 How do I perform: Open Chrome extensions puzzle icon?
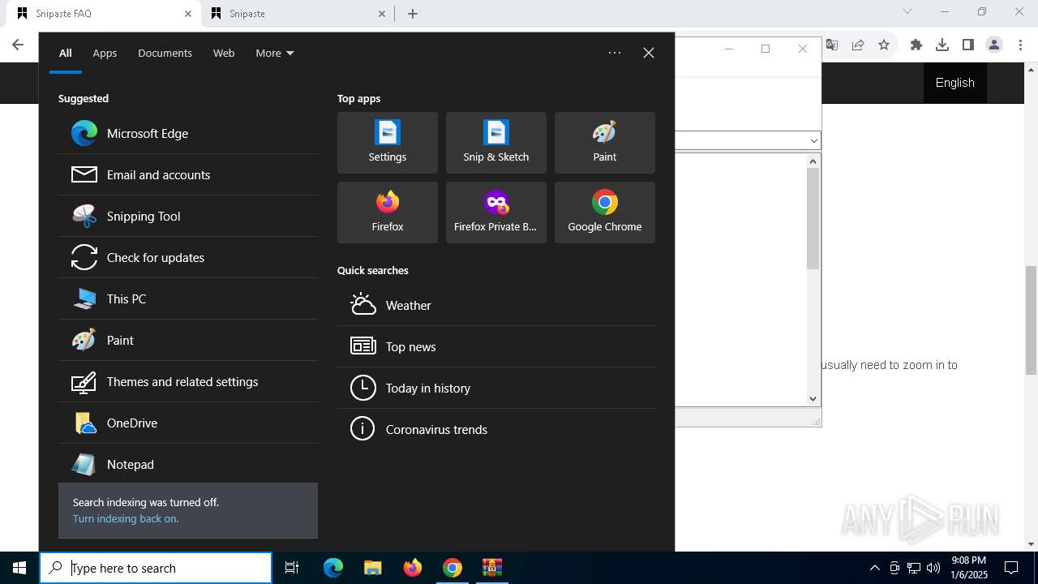[916, 45]
